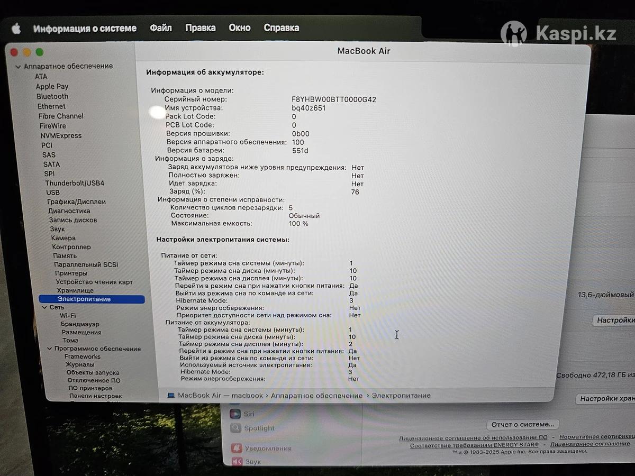Select Память in the sidebar
The image size is (635, 476).
65,256
